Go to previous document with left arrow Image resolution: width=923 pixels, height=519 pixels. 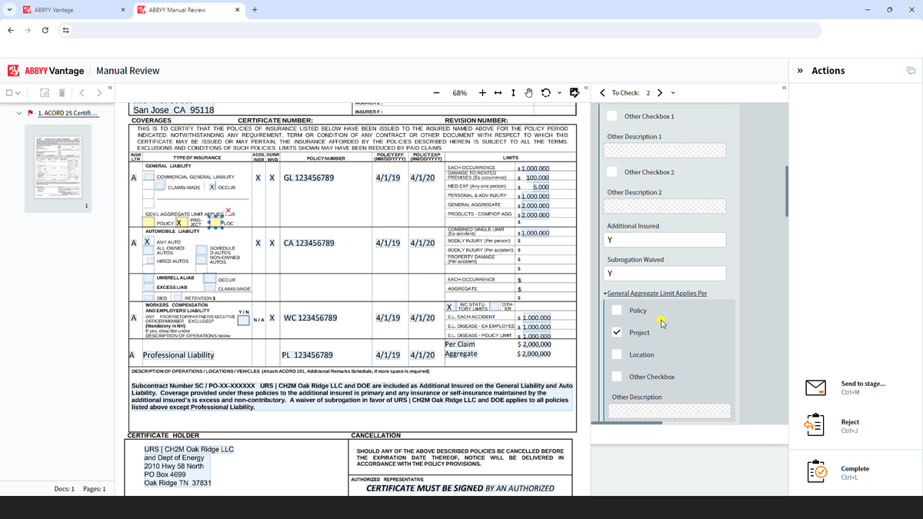click(82, 93)
